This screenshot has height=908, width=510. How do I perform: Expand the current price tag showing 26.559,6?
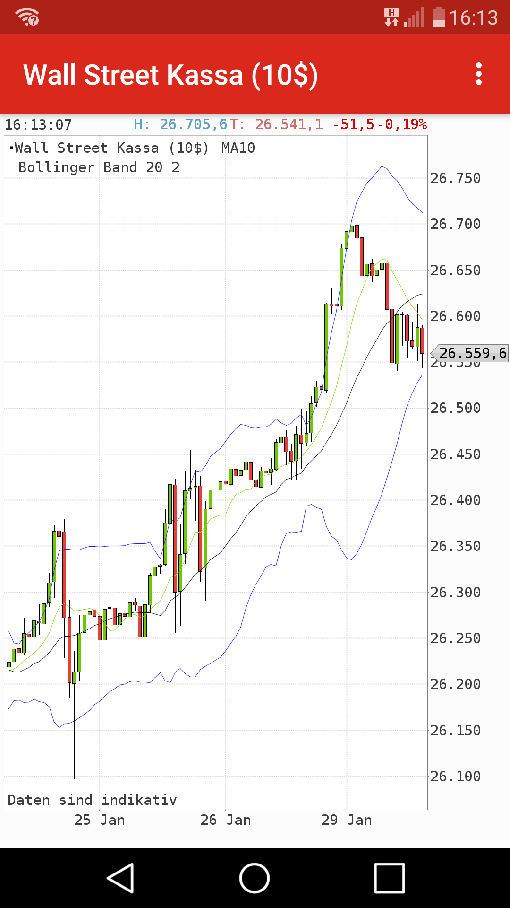[470, 353]
